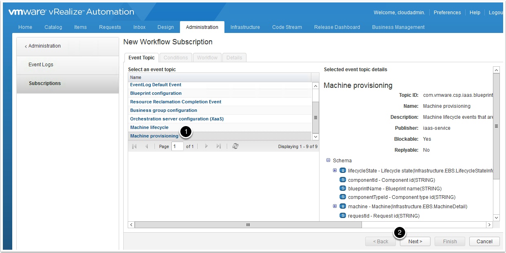The width and height of the screenshot is (506, 253).
Task: Switch to the Items tab
Action: (80, 27)
